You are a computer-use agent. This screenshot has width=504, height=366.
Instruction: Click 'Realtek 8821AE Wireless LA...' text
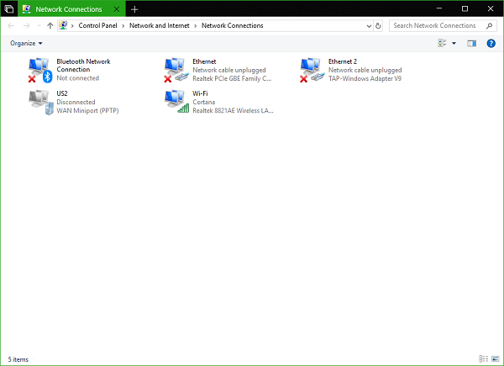pyautogui.click(x=233, y=110)
